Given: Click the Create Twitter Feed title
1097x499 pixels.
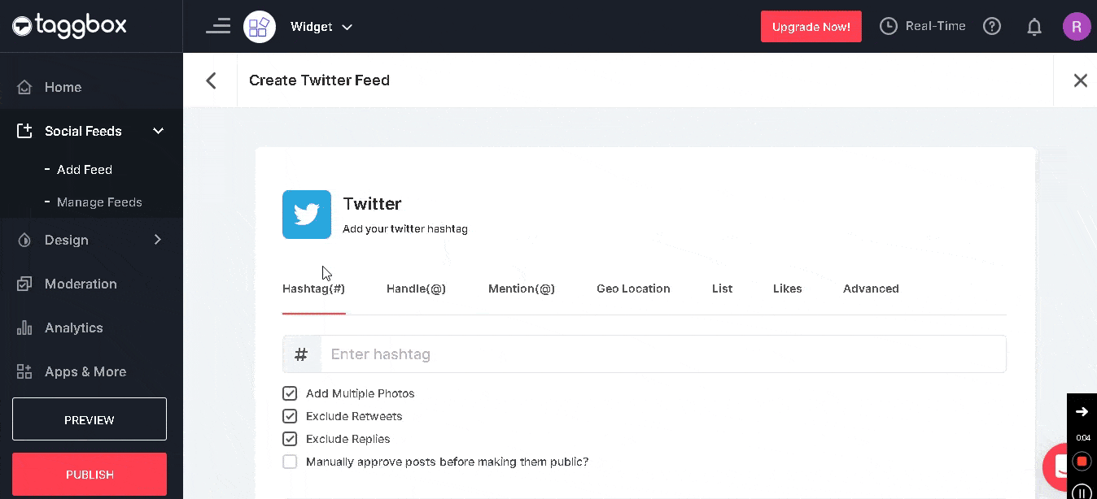Looking at the screenshot, I should pos(319,80).
